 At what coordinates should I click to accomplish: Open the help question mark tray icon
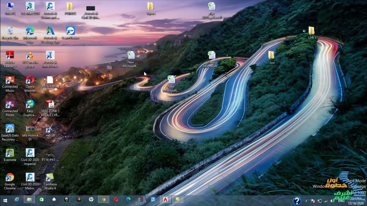tap(297, 201)
